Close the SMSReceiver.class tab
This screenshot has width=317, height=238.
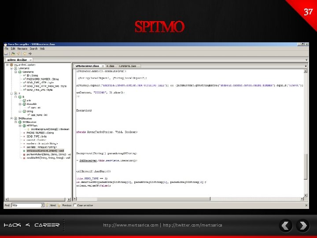103,66
